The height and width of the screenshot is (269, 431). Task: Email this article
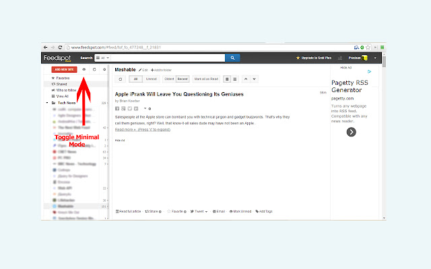click(x=219, y=211)
